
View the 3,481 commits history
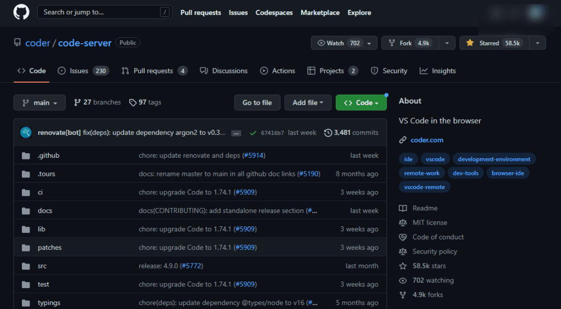click(x=351, y=133)
